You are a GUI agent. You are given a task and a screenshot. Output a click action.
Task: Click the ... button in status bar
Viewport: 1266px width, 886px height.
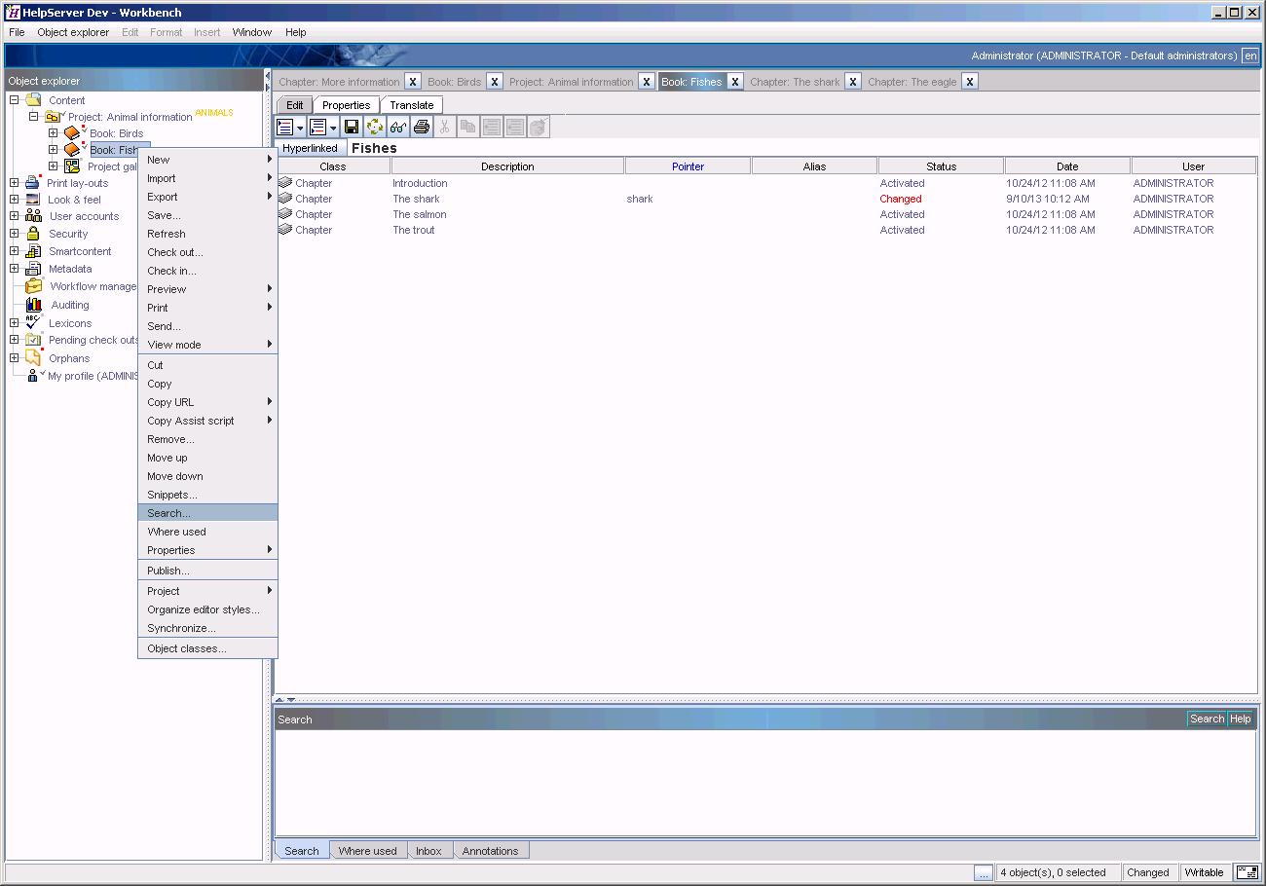click(984, 872)
